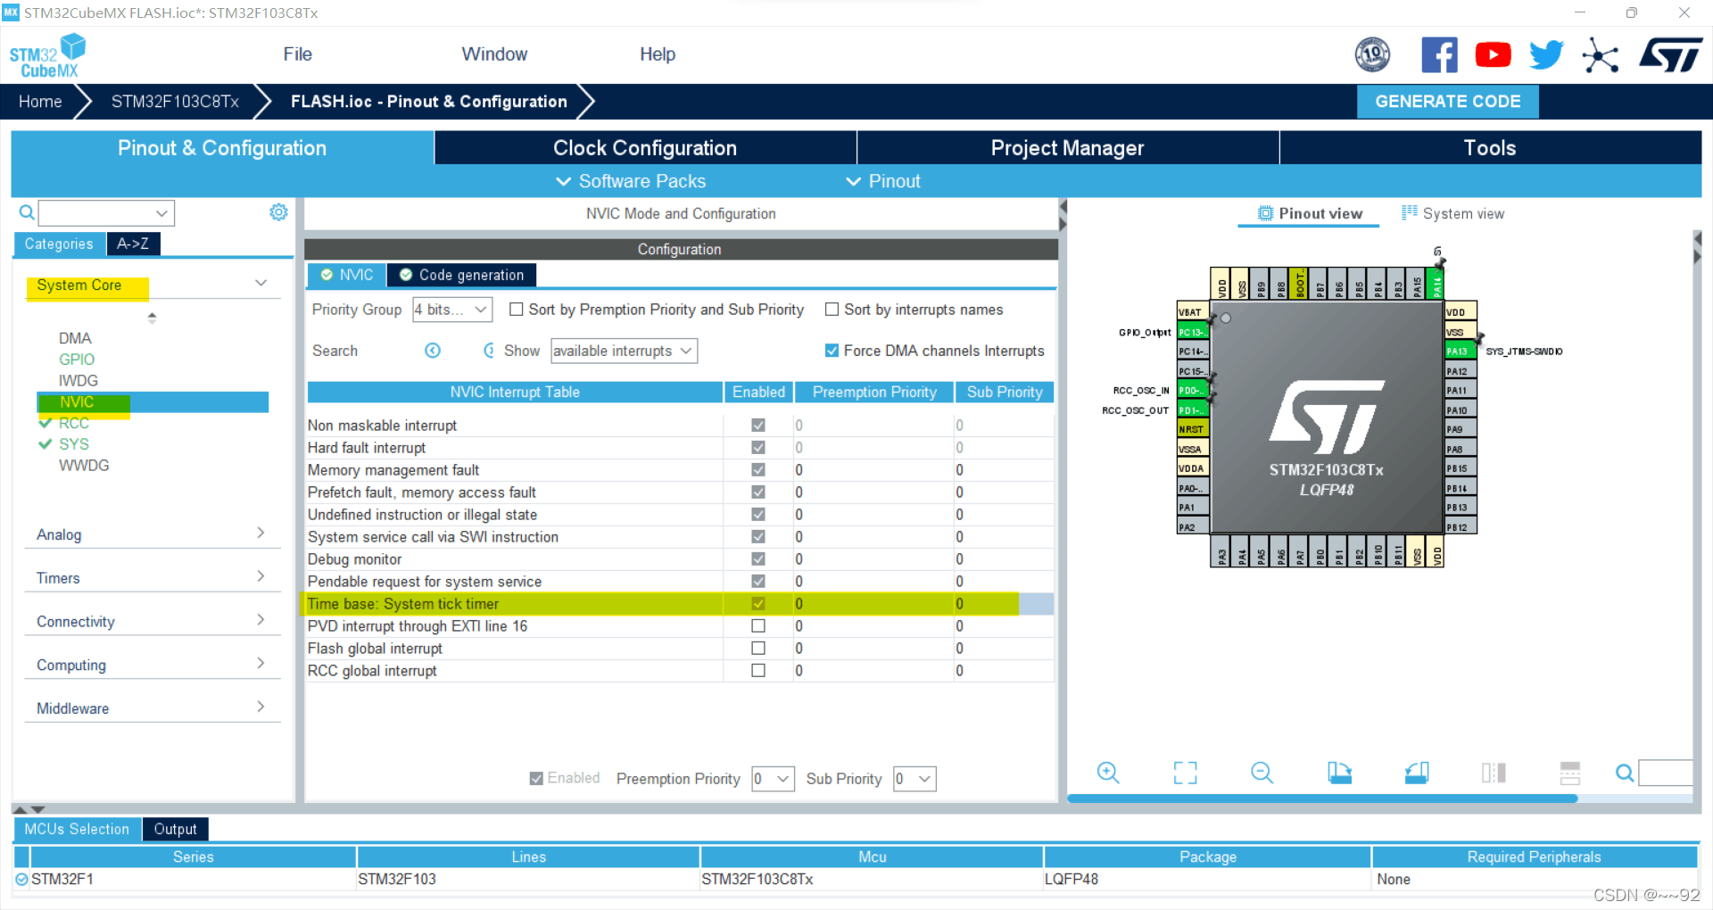Click the peripheral search combo box
The image size is (1713, 910).
pyautogui.click(x=106, y=212)
